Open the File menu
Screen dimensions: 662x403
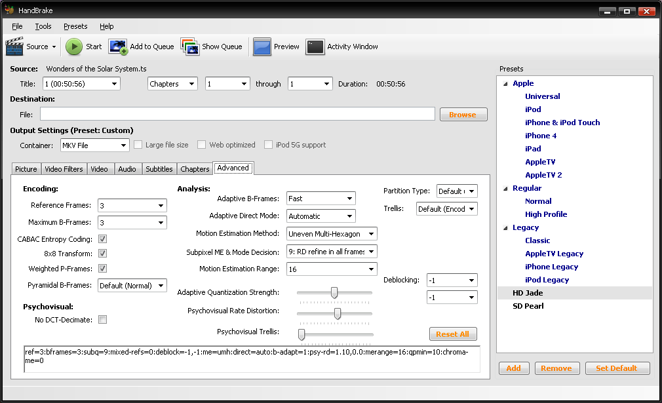coord(17,26)
